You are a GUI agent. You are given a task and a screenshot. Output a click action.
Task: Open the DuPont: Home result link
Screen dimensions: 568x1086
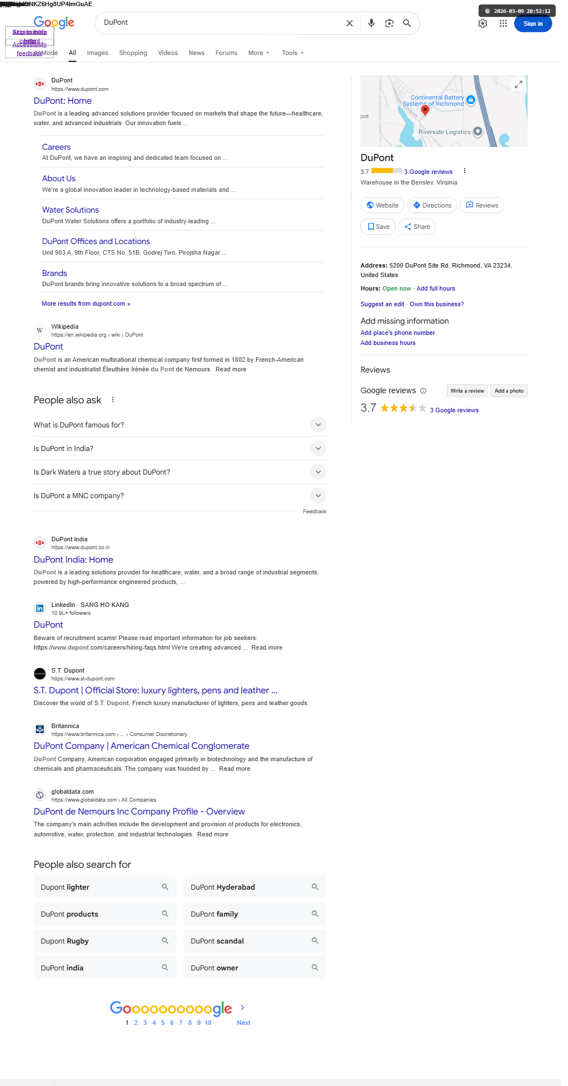pyautogui.click(x=63, y=101)
